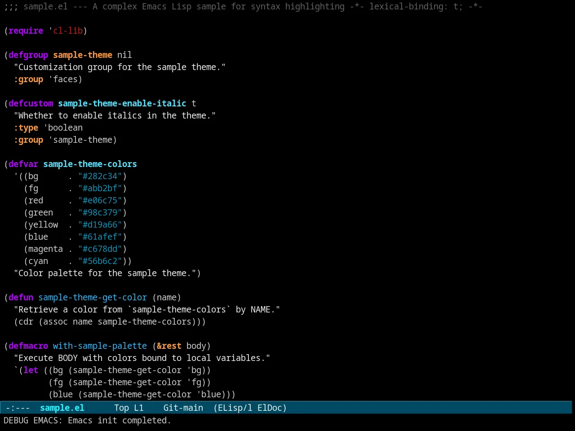Click the ':type' keyword
575x431 pixels.
coord(26,128)
